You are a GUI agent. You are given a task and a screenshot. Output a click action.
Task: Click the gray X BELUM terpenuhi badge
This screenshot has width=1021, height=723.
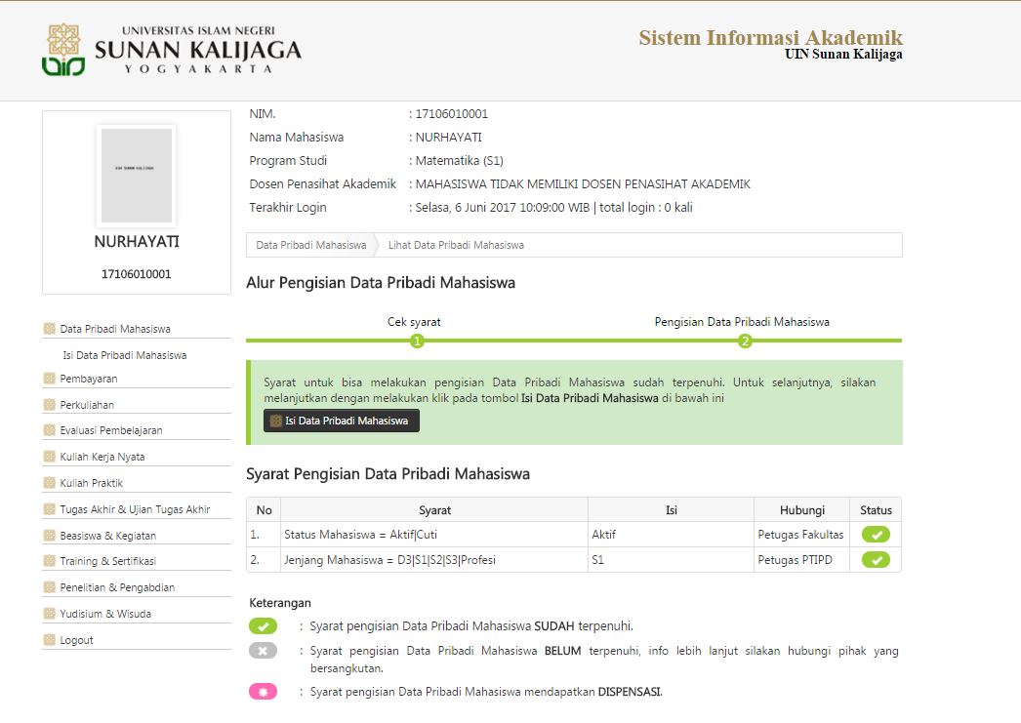263,651
